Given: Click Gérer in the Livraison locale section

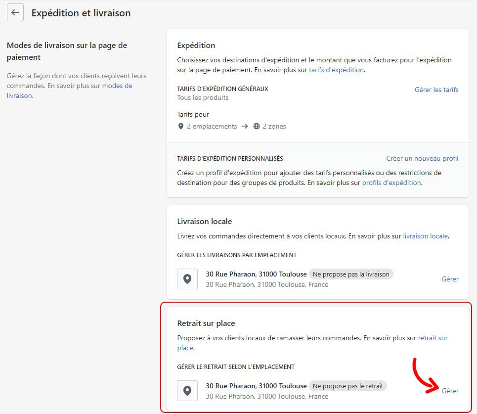Looking at the screenshot, I should tap(450, 279).
